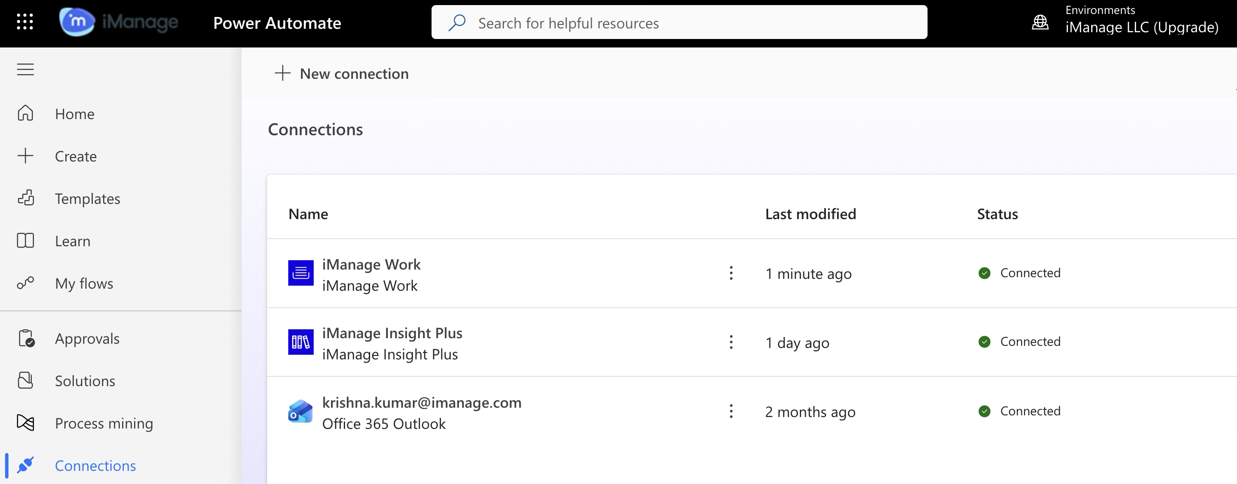Select environment iManage LLC (Upgrade)

tap(1142, 28)
